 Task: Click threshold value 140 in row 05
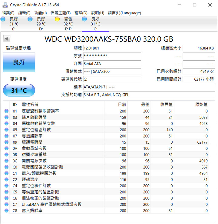(170, 130)
